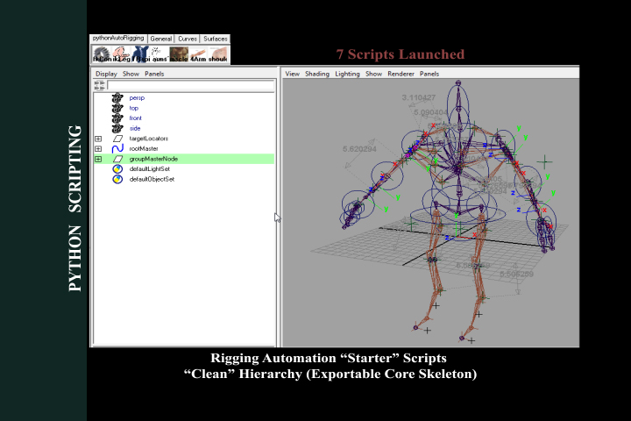Click the outliner search text field

coord(191,85)
